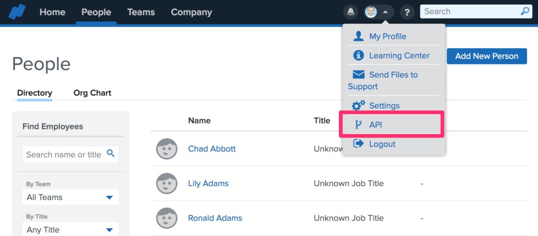Image resolution: width=538 pixels, height=236 pixels.
Task: Click the help question mark icon
Action: pos(407,12)
